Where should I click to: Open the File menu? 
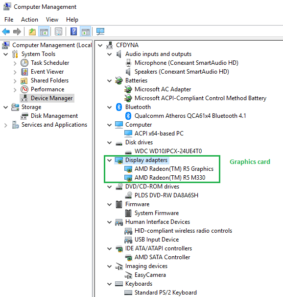coord(9,20)
